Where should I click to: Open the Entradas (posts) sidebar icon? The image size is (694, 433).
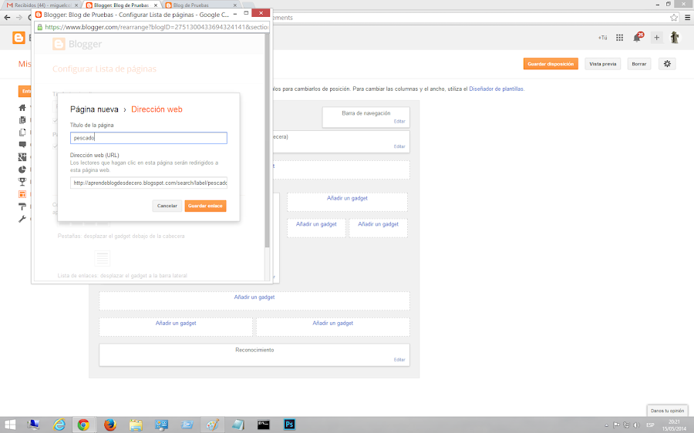pos(22,120)
